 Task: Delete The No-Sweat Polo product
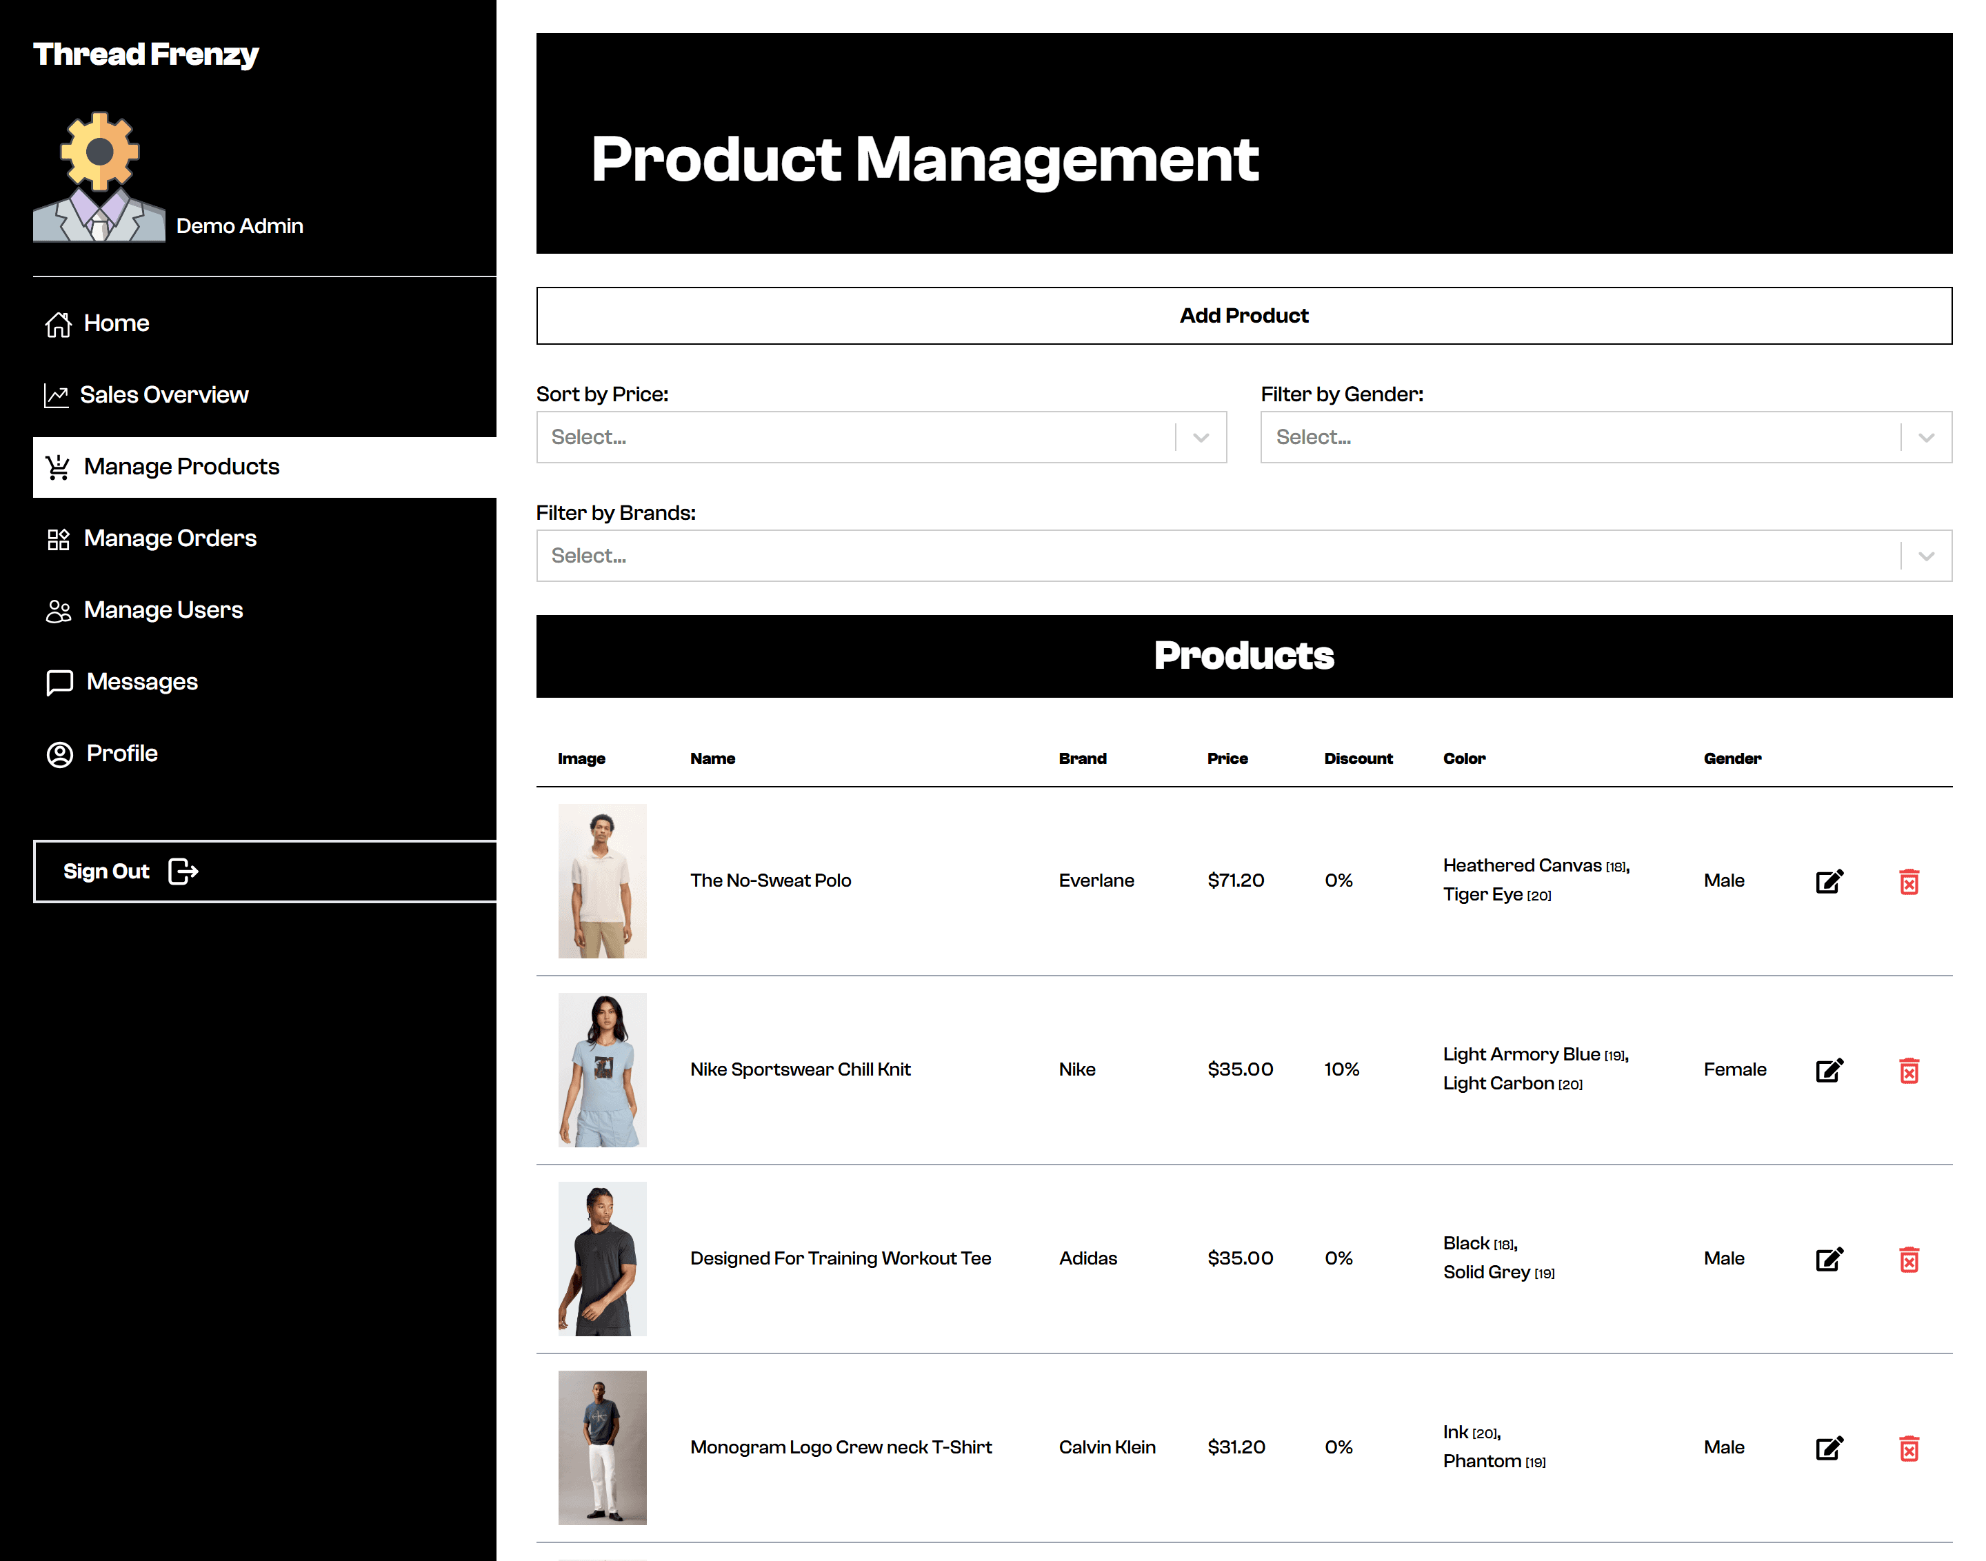click(1908, 881)
